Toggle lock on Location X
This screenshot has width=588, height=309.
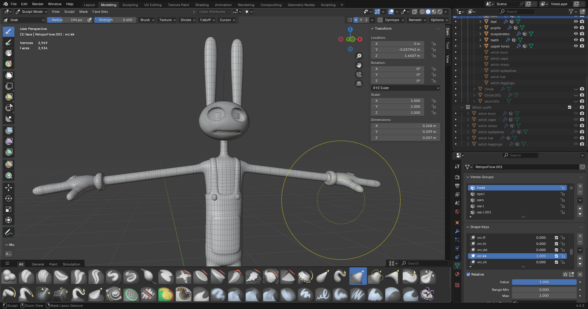[434, 44]
